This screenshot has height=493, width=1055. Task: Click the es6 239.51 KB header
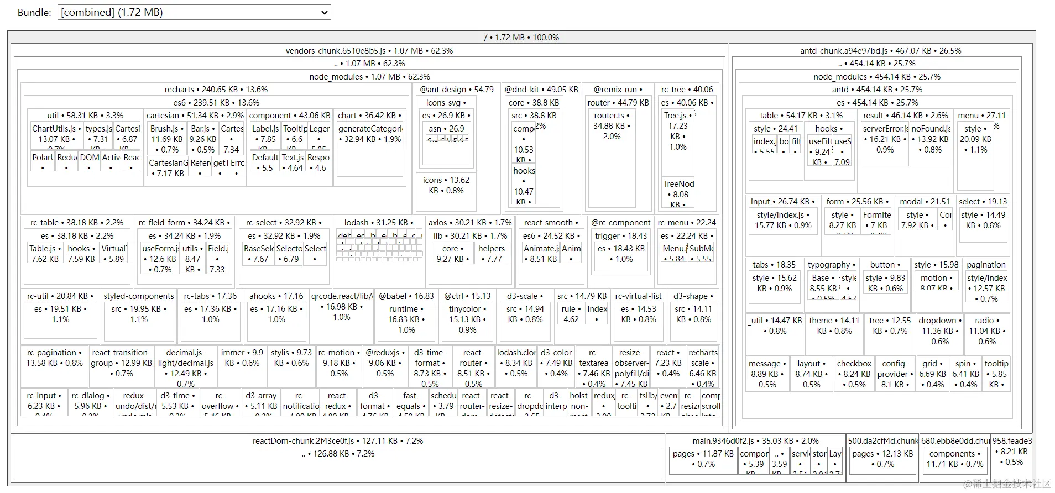coord(216,102)
